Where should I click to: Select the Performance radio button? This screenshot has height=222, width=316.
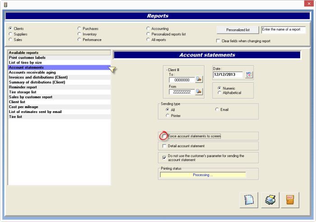[x=79, y=40]
